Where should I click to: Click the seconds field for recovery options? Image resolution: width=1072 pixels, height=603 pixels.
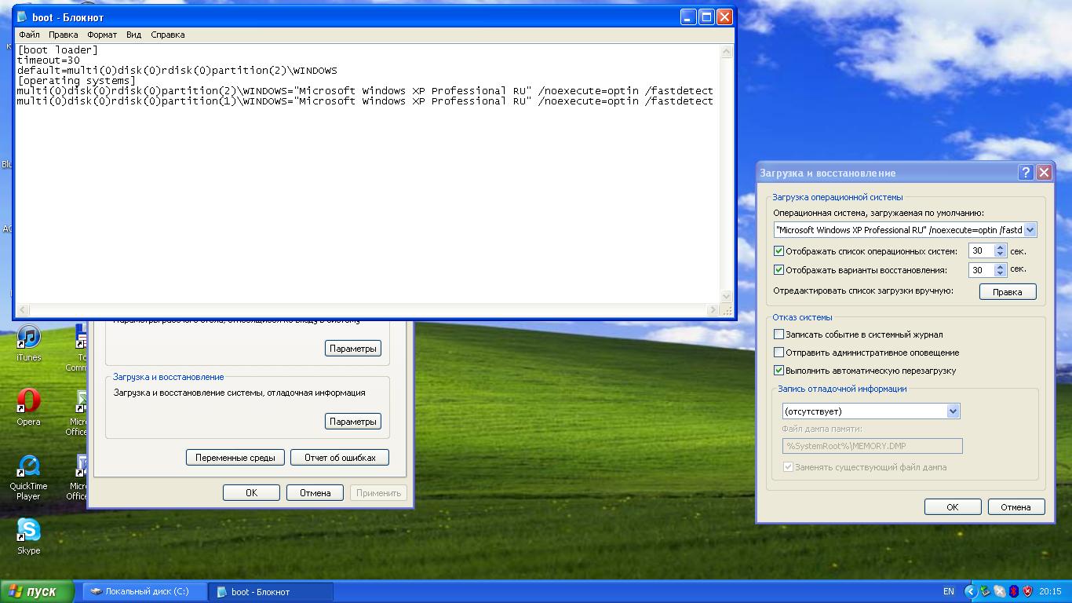[x=981, y=269]
